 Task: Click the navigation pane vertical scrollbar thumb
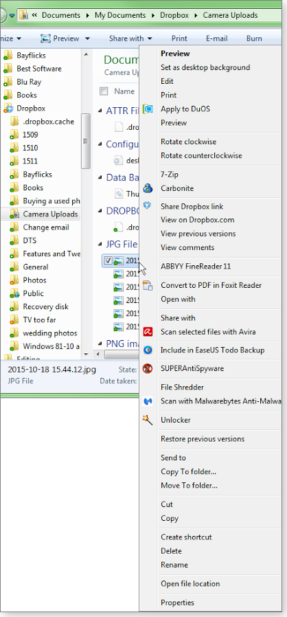coord(86,141)
